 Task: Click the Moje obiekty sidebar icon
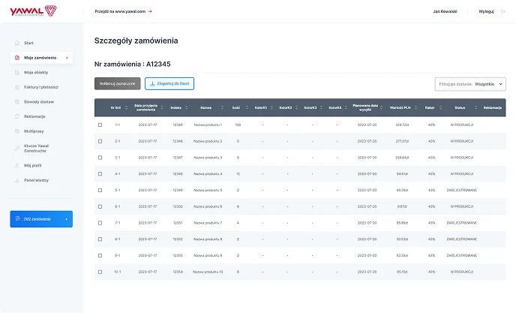pyautogui.click(x=17, y=73)
